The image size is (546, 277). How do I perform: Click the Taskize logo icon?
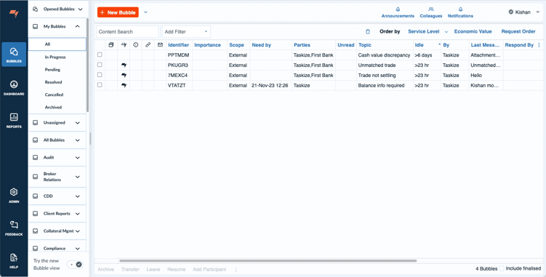[14, 13]
